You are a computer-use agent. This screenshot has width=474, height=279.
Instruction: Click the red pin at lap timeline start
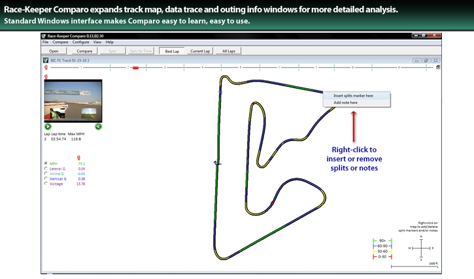pos(45,67)
